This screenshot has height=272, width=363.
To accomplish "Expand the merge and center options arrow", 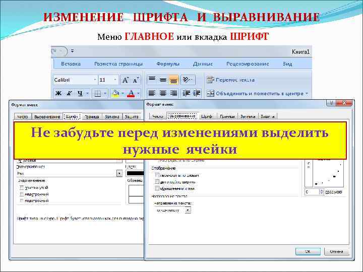I will [x=307, y=94].
